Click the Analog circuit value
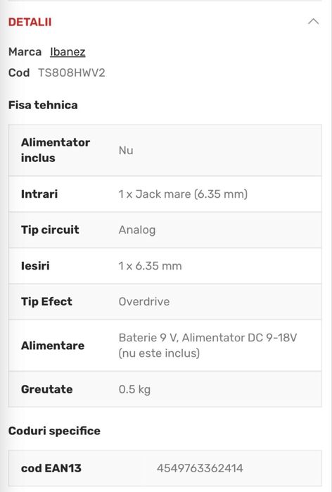Image resolution: width=332 pixels, height=492 pixels. click(x=137, y=230)
